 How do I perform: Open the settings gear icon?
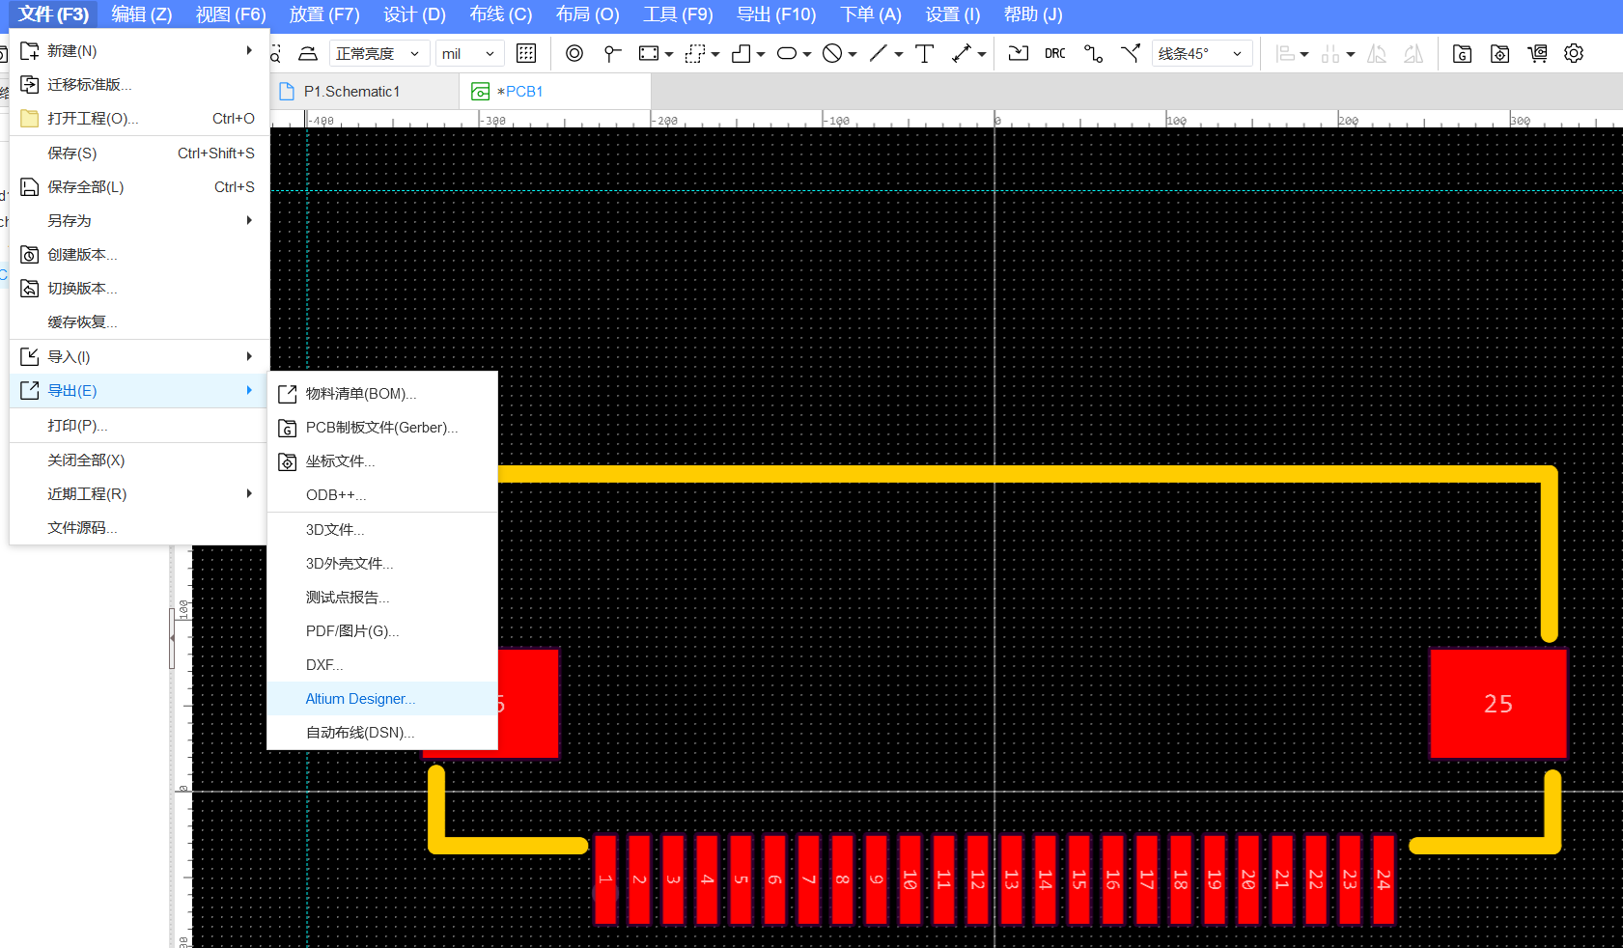point(1574,54)
